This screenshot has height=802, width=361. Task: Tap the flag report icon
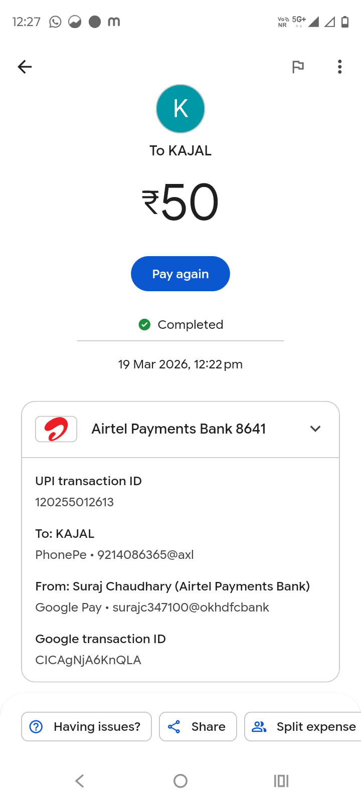(x=298, y=67)
